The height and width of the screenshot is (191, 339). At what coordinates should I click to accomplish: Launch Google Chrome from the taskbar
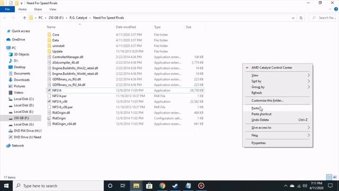[162, 186]
